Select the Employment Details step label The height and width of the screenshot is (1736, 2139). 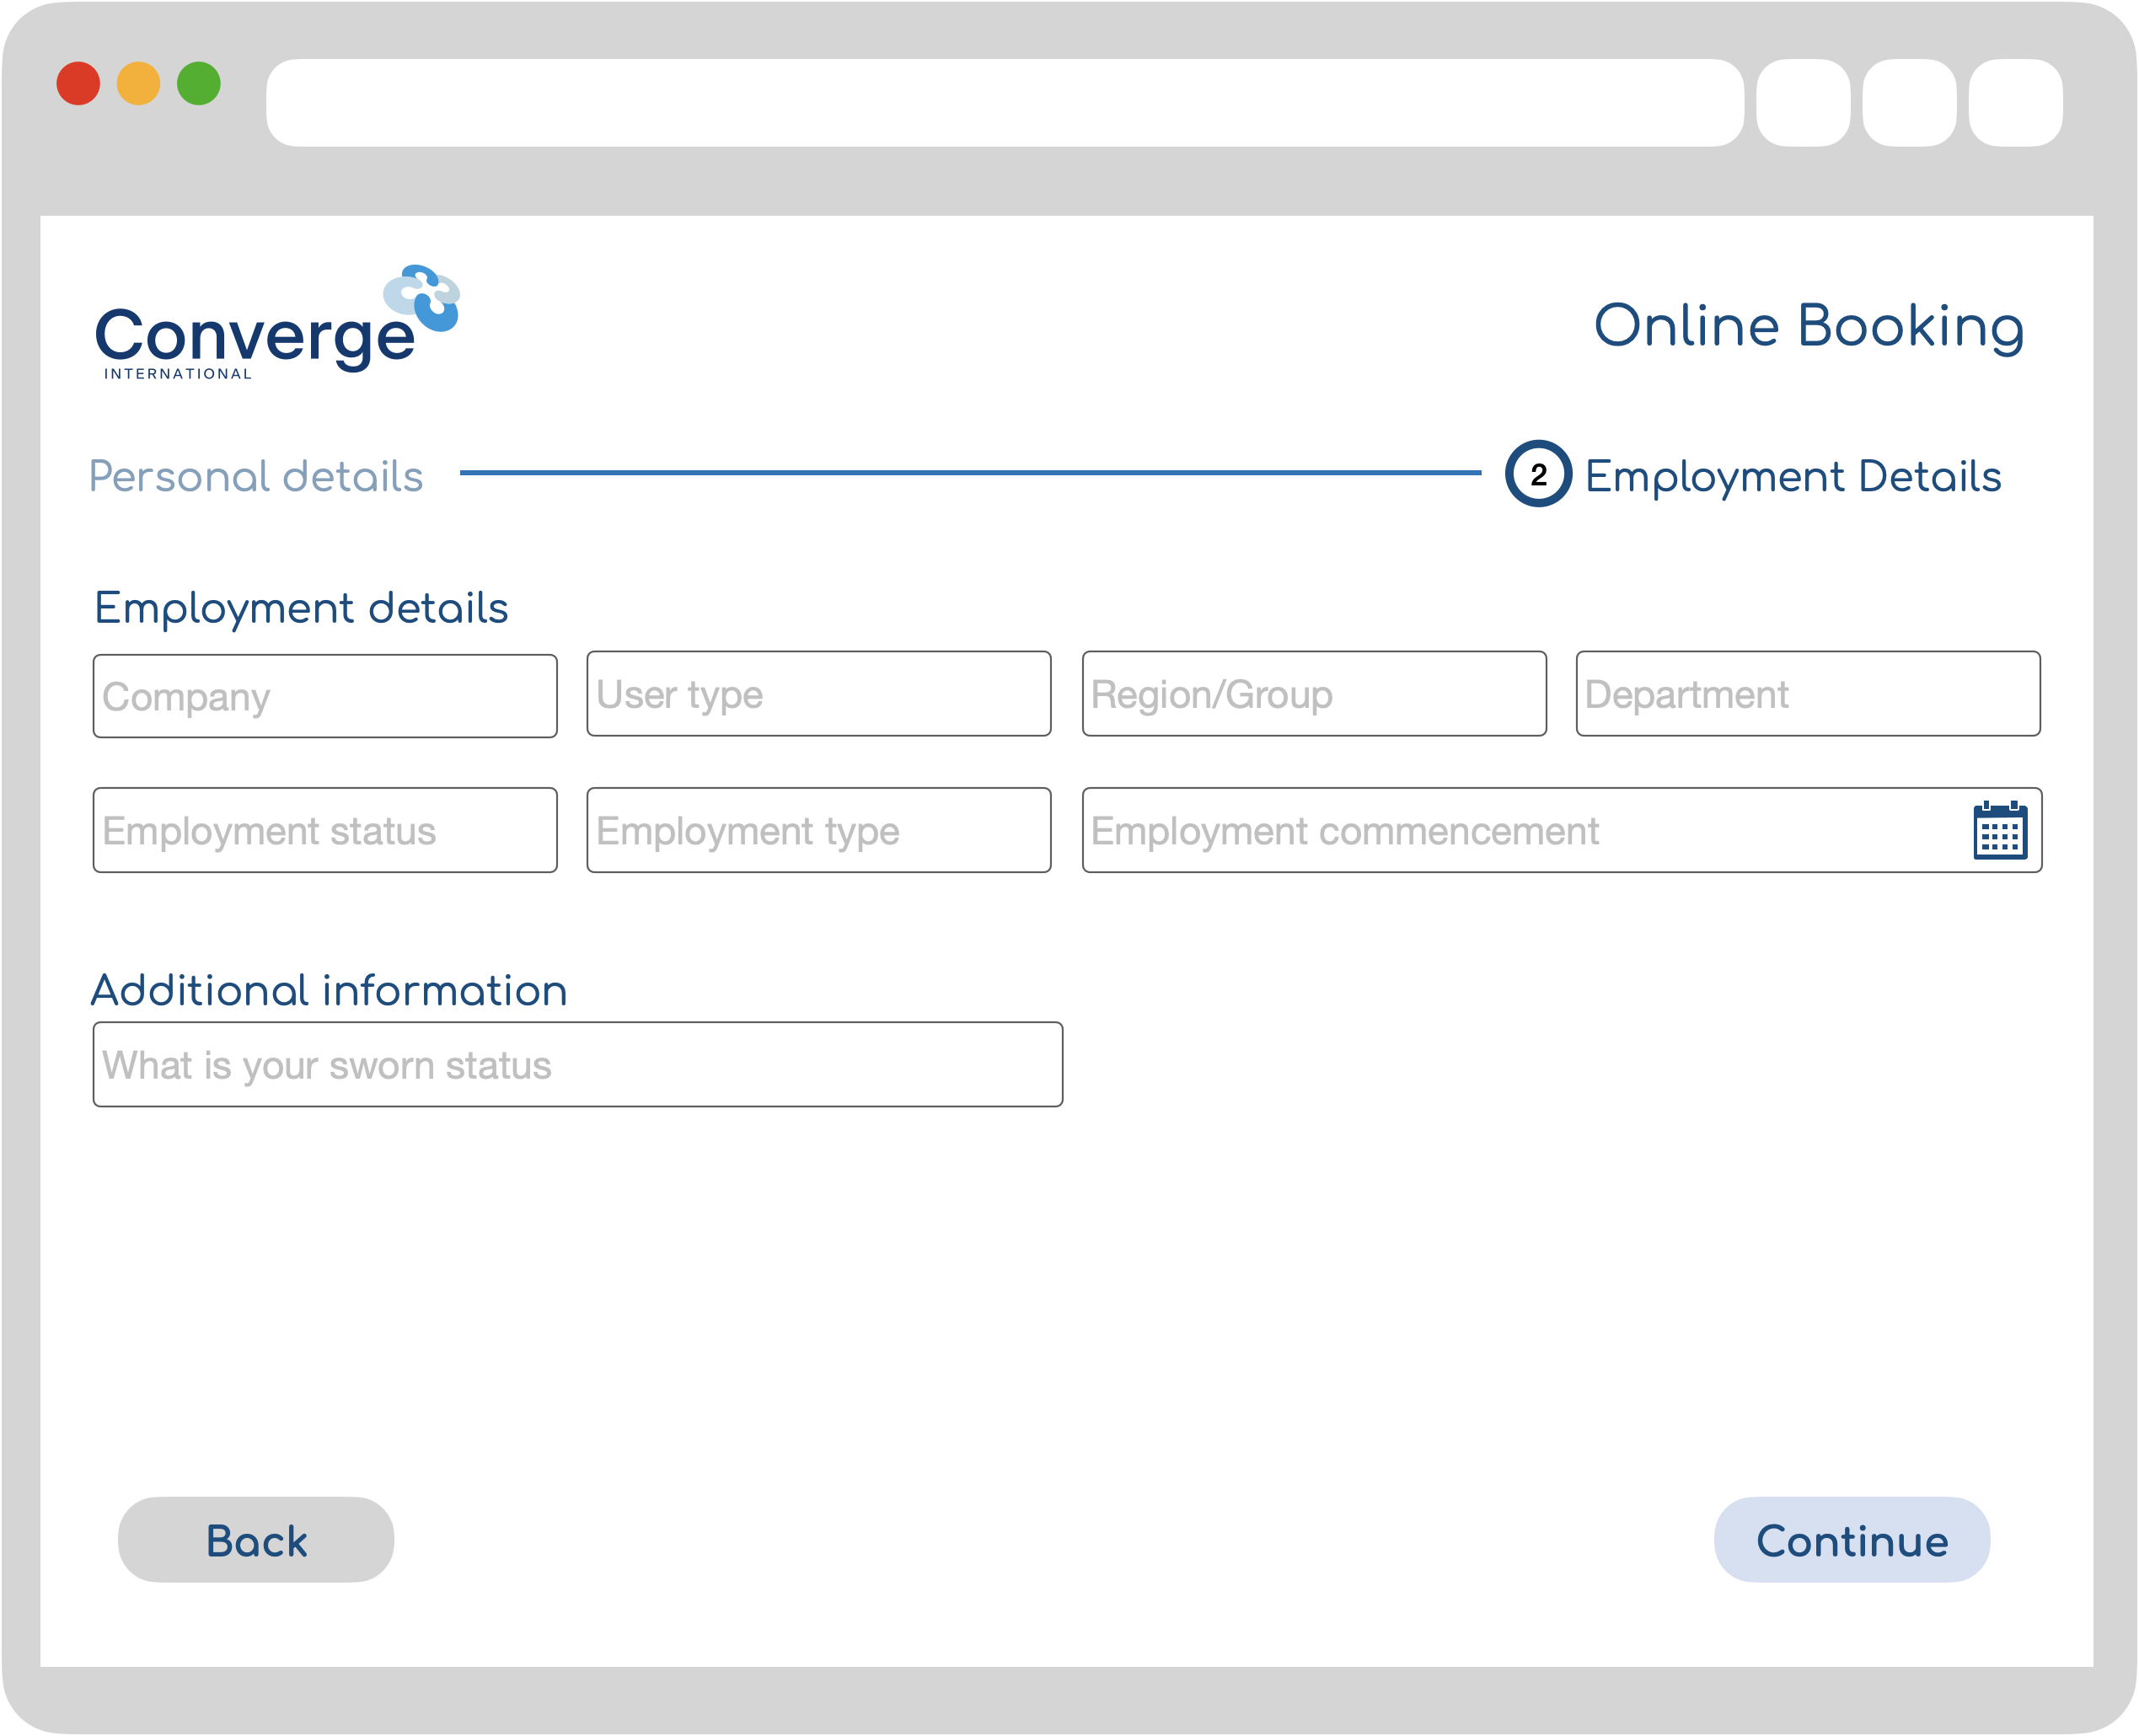click(x=1793, y=476)
